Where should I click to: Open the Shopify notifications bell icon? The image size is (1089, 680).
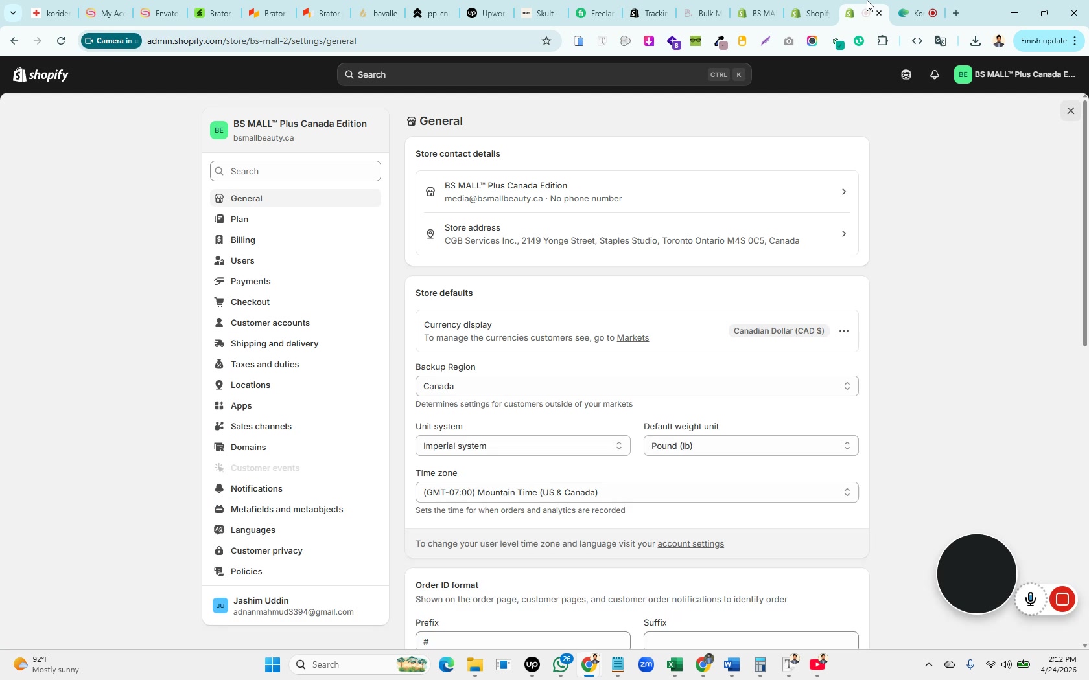coord(934,75)
